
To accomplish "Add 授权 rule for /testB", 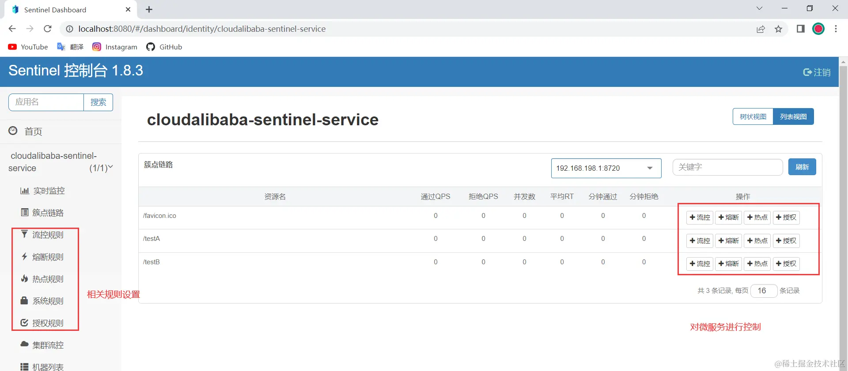I will [786, 264].
